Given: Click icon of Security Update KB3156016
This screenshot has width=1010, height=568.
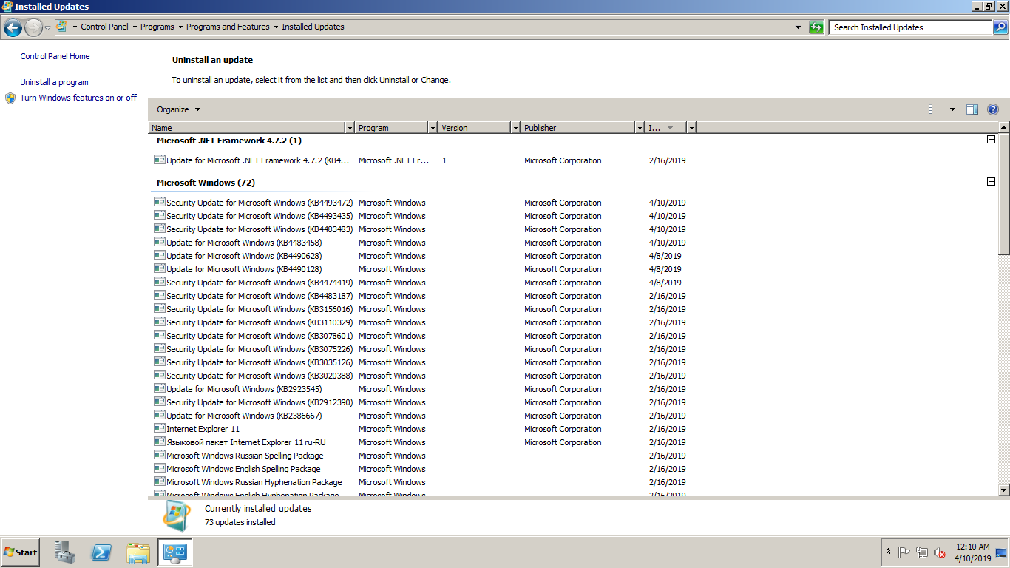Looking at the screenshot, I should click(x=159, y=308).
